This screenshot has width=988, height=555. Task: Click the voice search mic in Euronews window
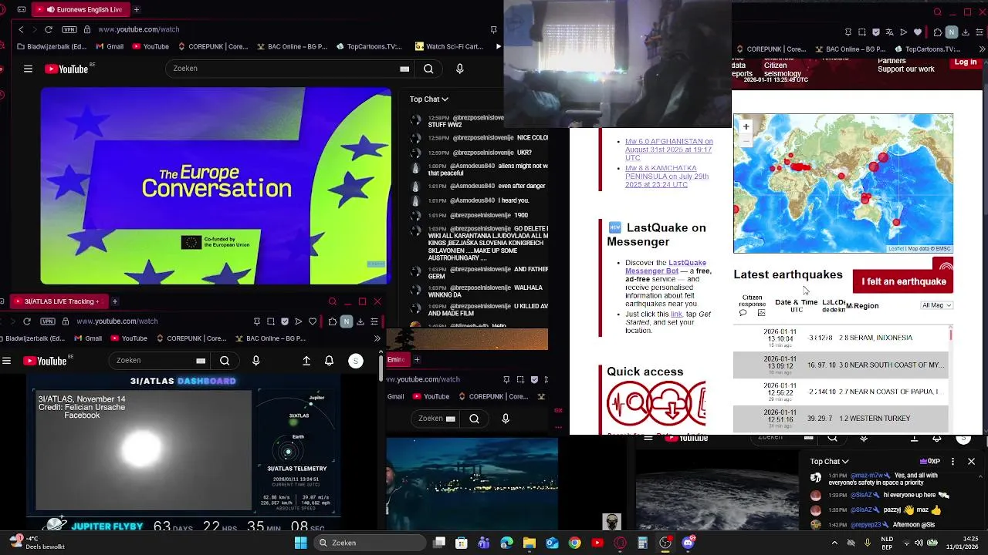pyautogui.click(x=460, y=69)
